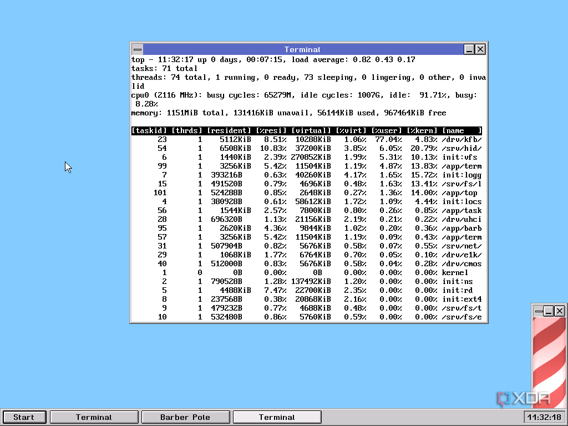Click the [taskid] column header
568x426 pixels.
pos(149,130)
